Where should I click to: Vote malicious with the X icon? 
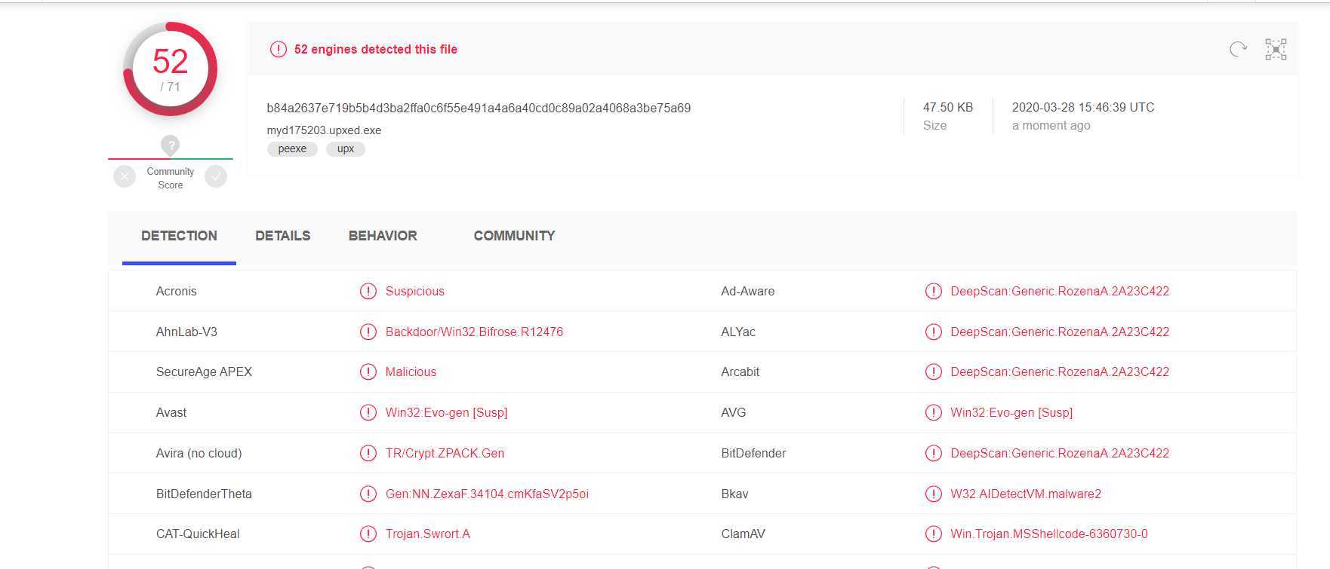(x=125, y=177)
